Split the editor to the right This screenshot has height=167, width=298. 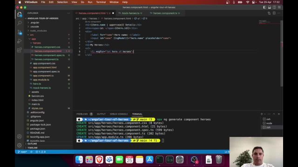pos(274,13)
